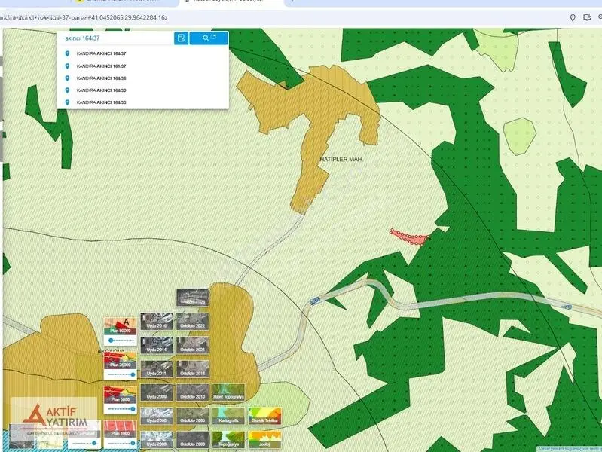Viewport: 602px width, 452px height.
Task: Switch basemap to Topoğrafya
Action: coord(228,440)
